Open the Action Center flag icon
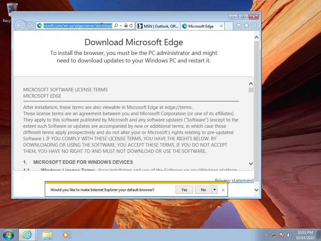This screenshot has width=321, height=241. [282, 235]
